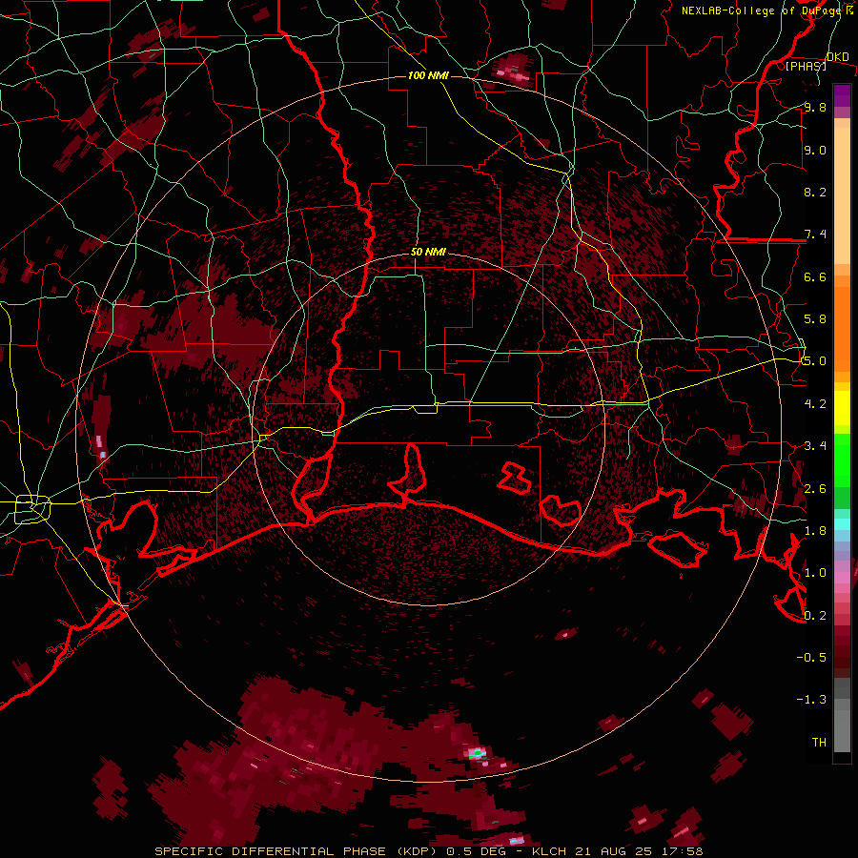This screenshot has height=858, width=858.
Task: Click the 3.4 scale label
Action: [815, 446]
